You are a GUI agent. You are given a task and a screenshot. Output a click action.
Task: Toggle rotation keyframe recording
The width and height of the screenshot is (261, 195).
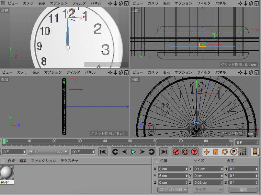click(225, 152)
